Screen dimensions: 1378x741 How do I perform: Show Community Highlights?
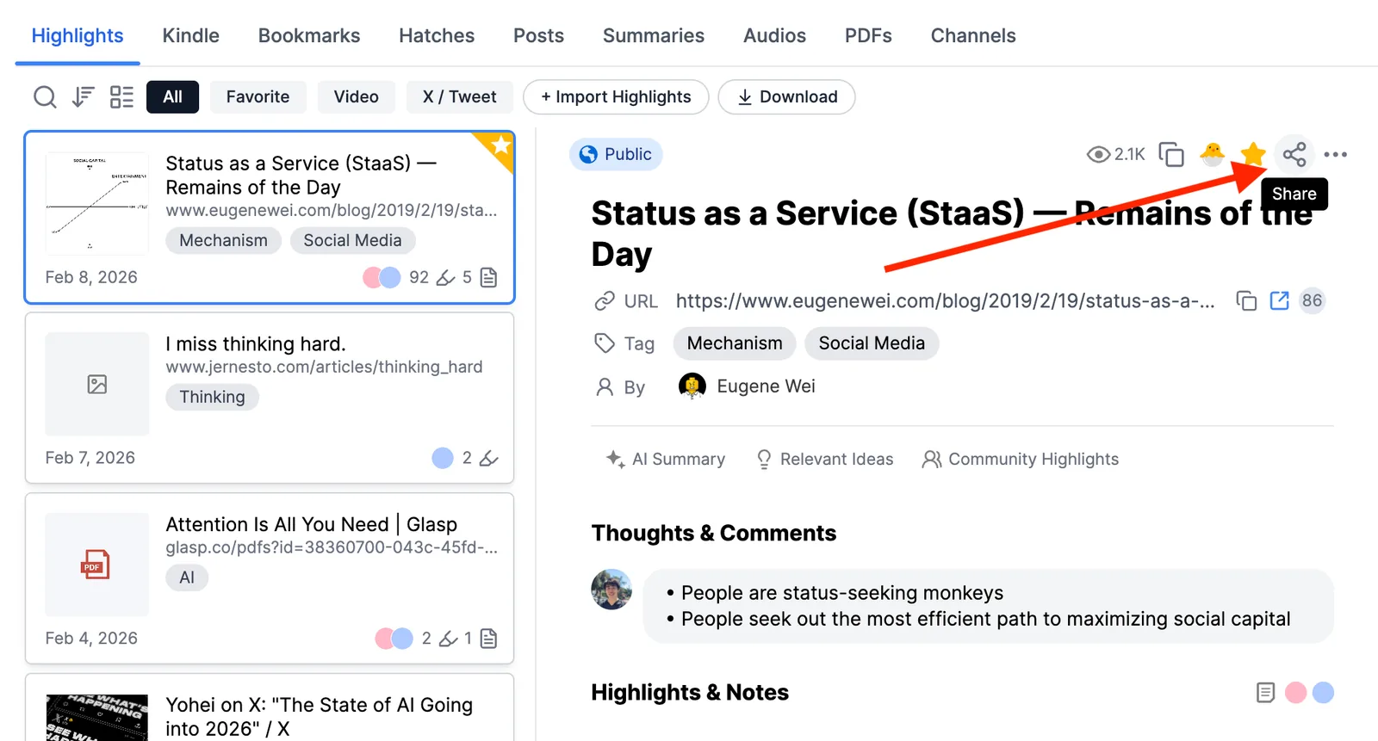pyautogui.click(x=1021, y=460)
